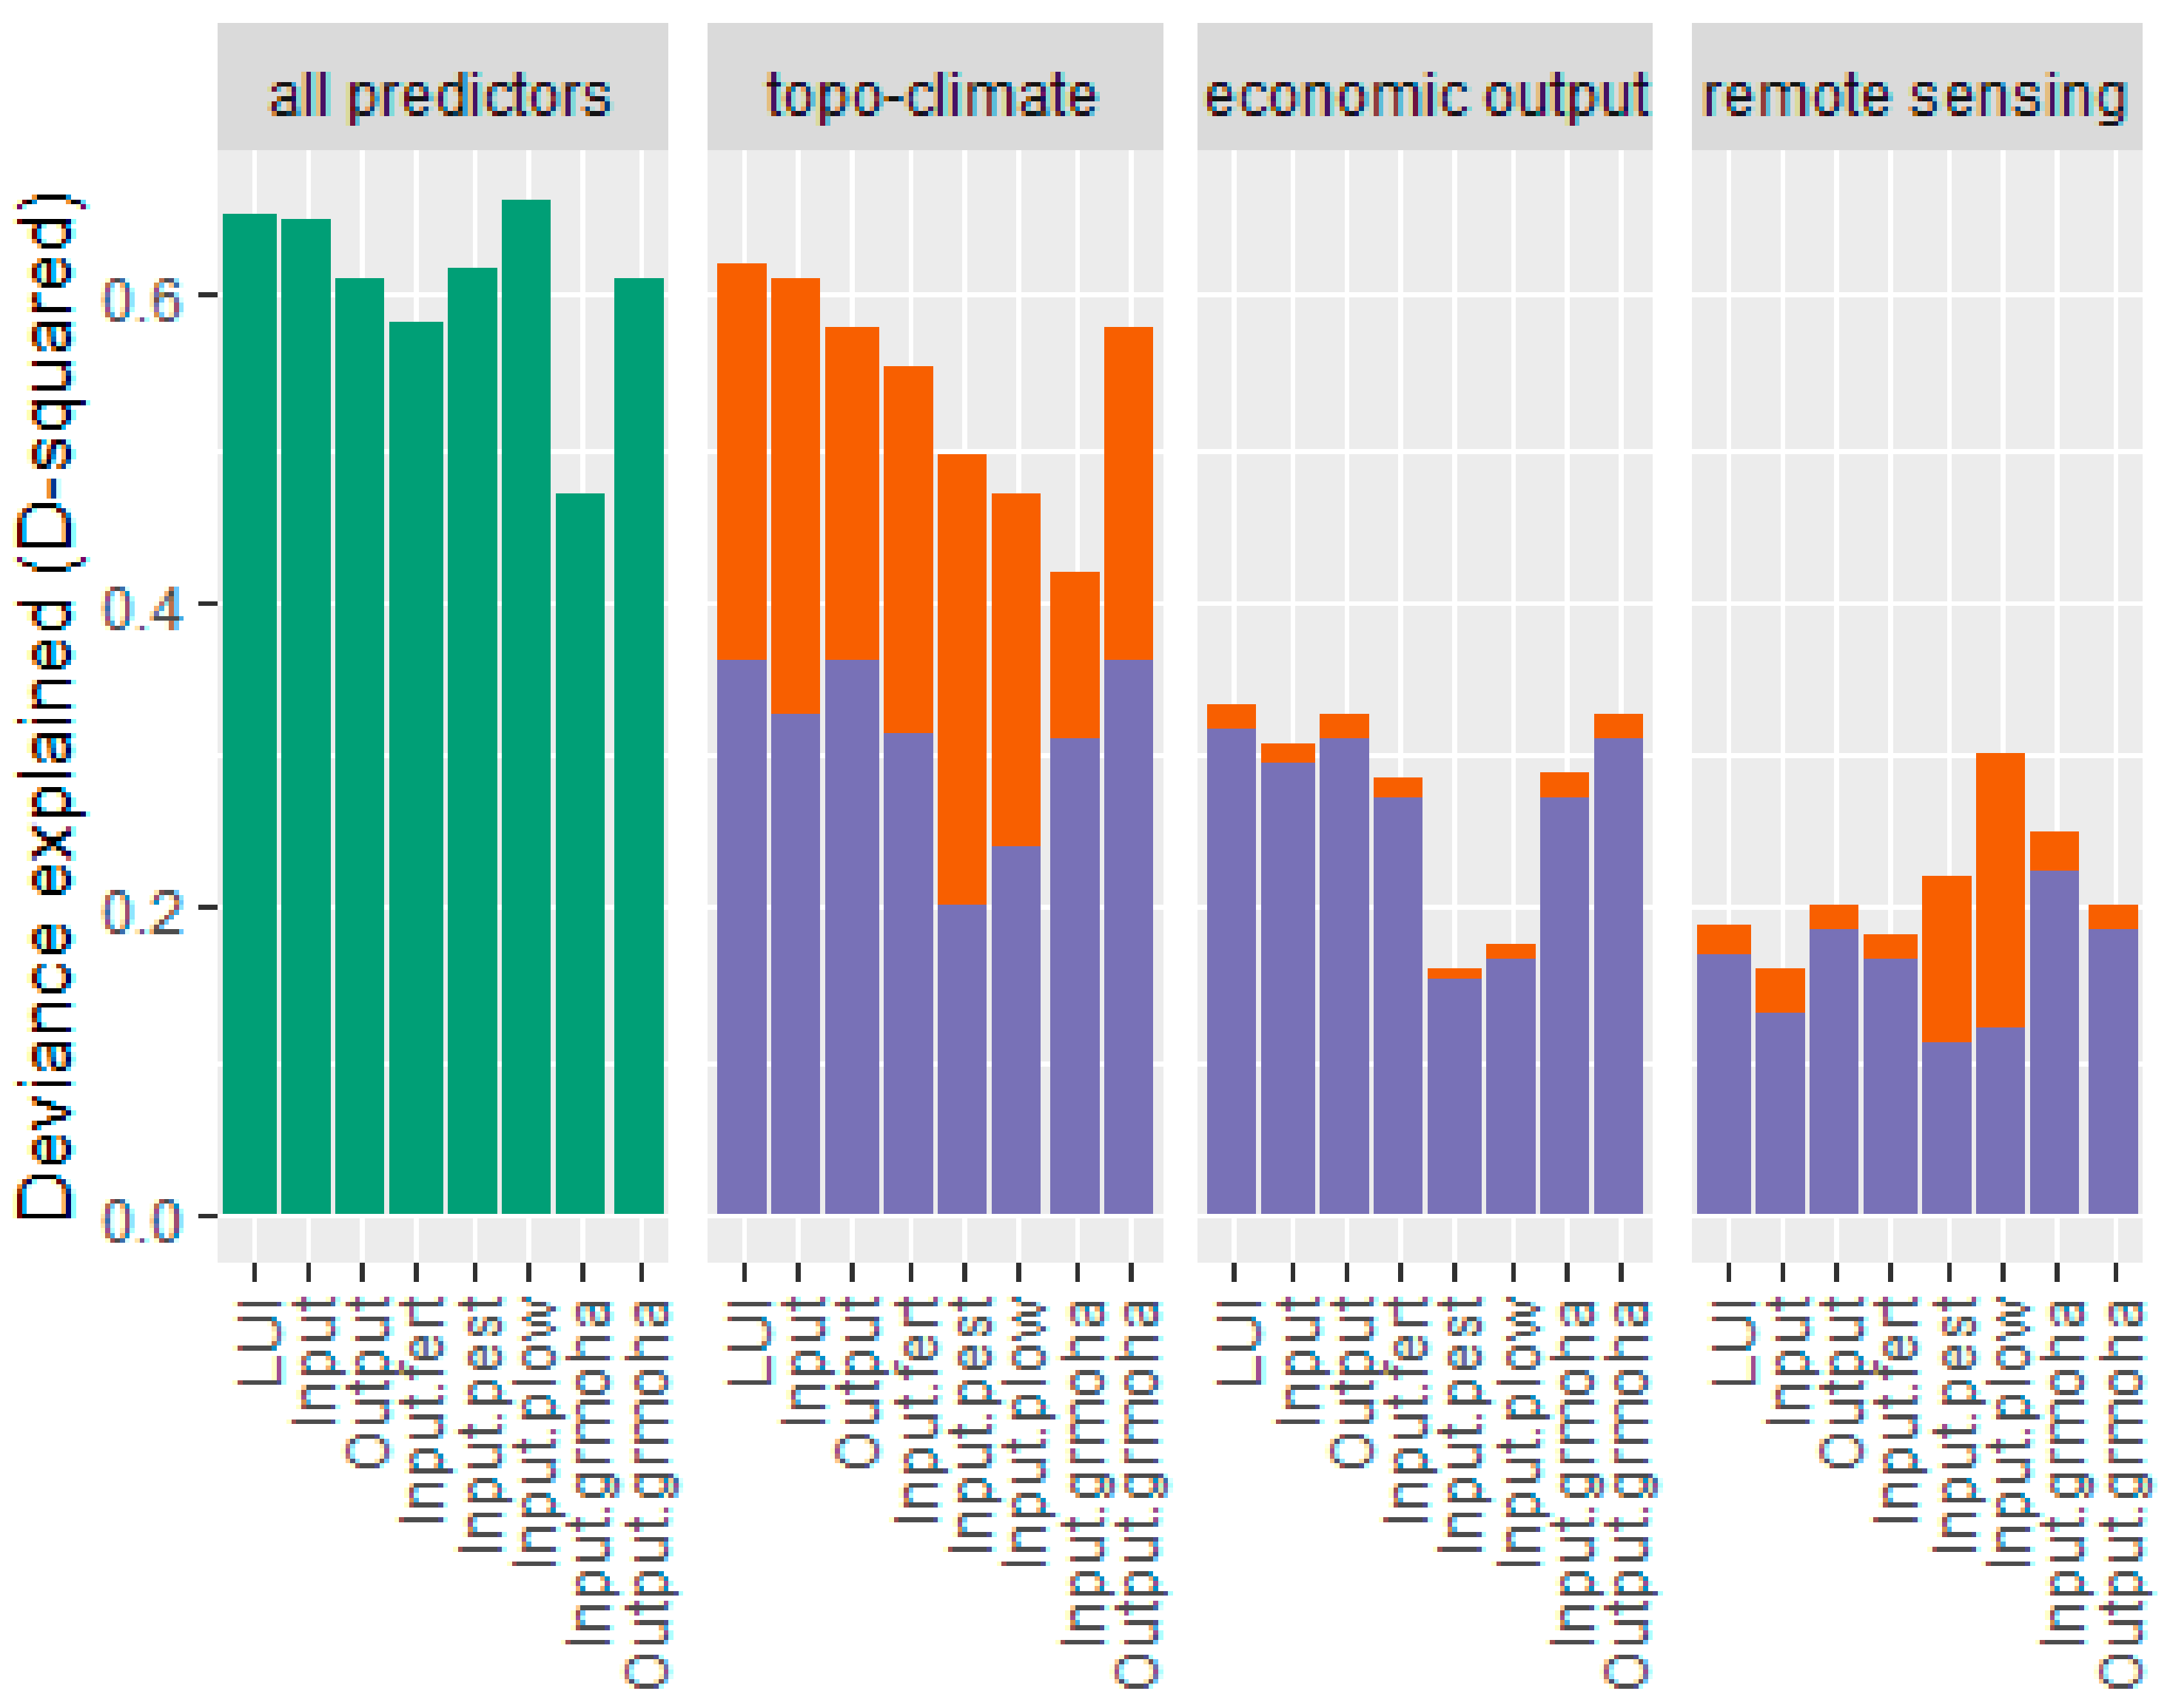Click the "topo-climate" facet header

933,96
